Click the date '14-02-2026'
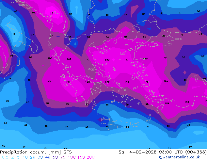This screenshot has width=207, height=160. click(x=142, y=152)
